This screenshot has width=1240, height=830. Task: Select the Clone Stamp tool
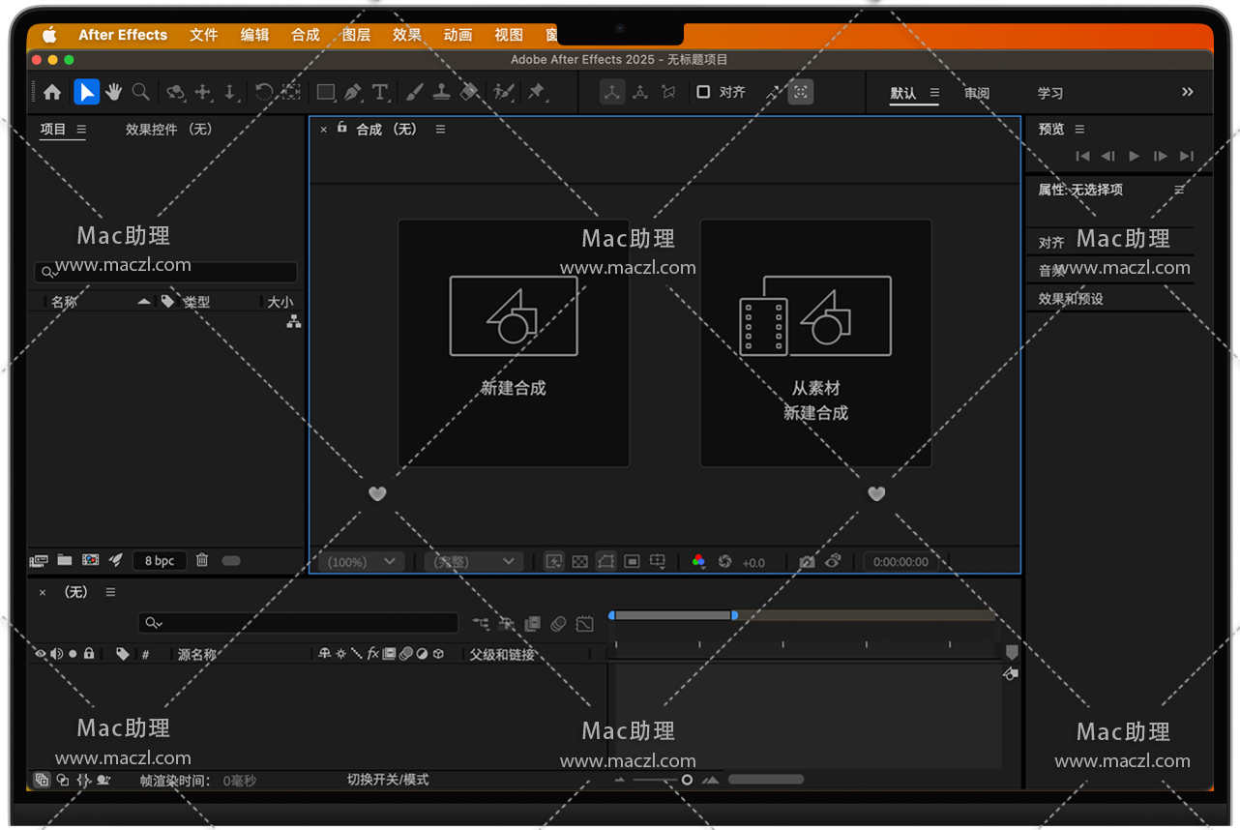[441, 92]
